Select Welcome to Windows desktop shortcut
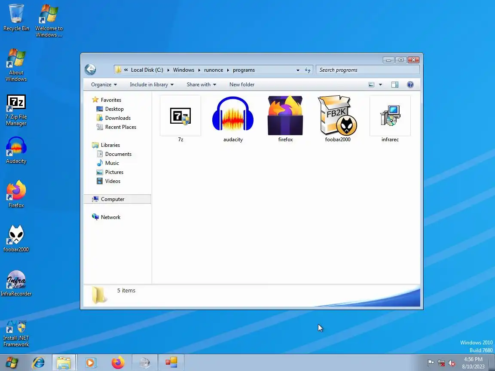The width and height of the screenshot is (495, 371). (49, 21)
